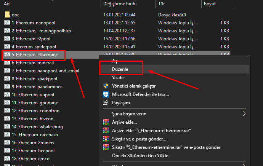Select file 18_Ehereum-emcd

(x=30, y=159)
